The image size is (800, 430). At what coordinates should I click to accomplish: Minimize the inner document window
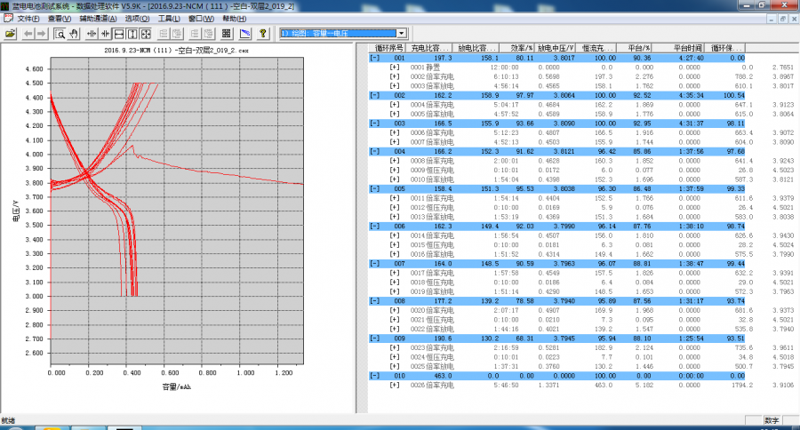pyautogui.click(x=772, y=19)
